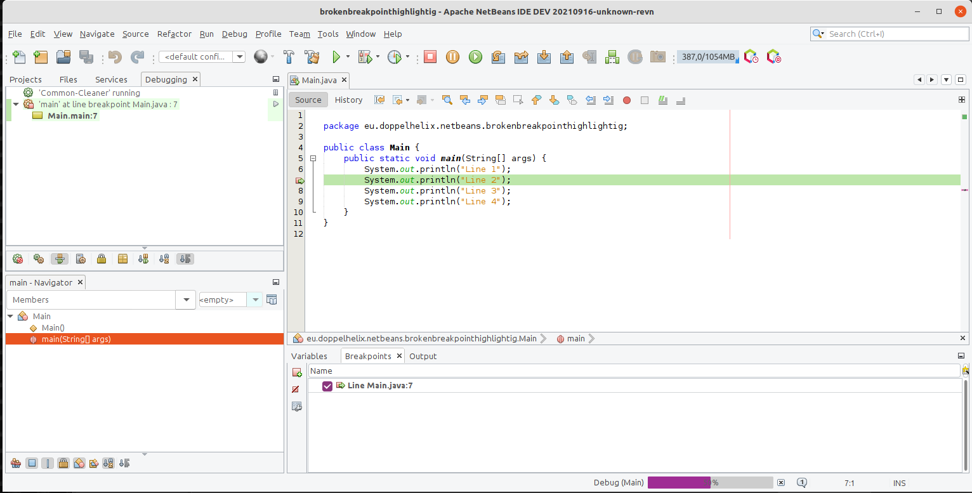Click the Debug Project icon
The image size is (972, 493).
pos(365,57)
